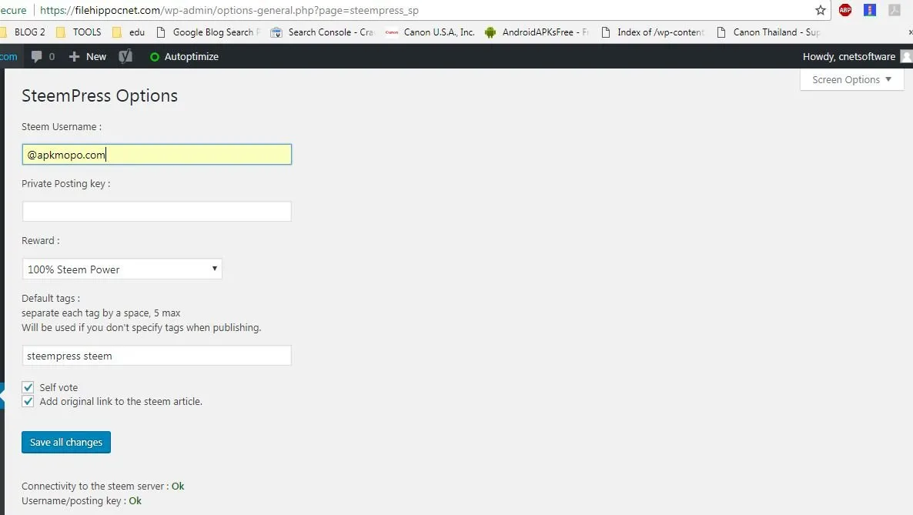Image resolution: width=913 pixels, height=515 pixels.
Task: Click the Private Posting key input field
Action: point(156,212)
